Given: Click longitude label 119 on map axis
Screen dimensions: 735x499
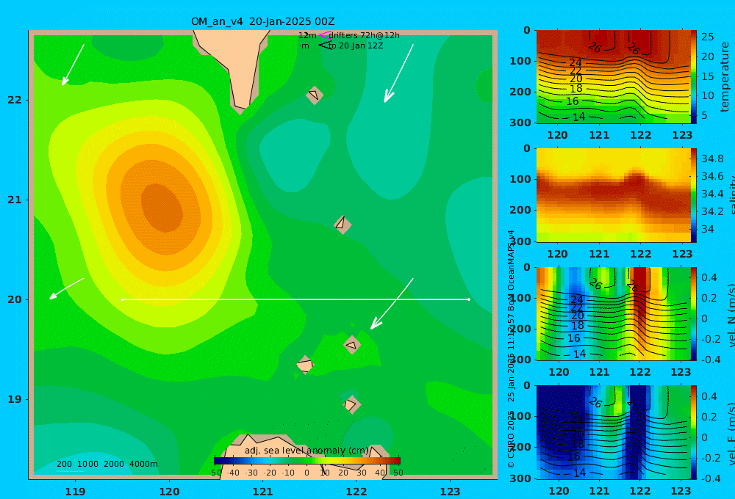Looking at the screenshot, I should 76,492.
